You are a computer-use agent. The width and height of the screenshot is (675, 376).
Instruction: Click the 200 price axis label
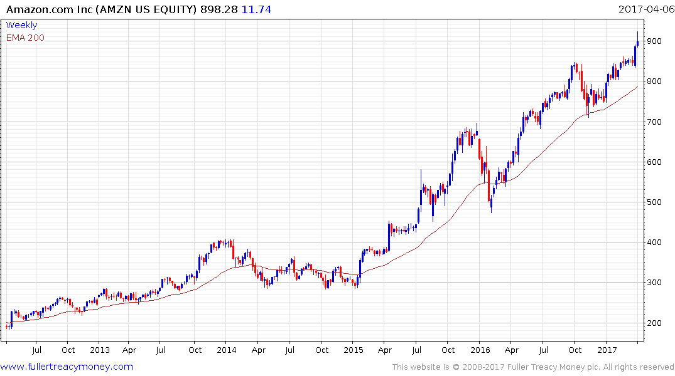tap(654, 323)
